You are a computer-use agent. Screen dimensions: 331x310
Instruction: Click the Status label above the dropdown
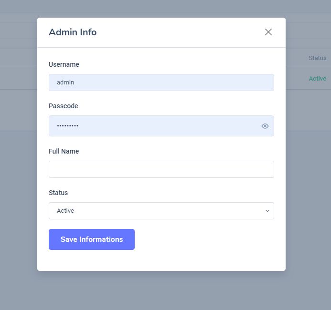(x=58, y=193)
